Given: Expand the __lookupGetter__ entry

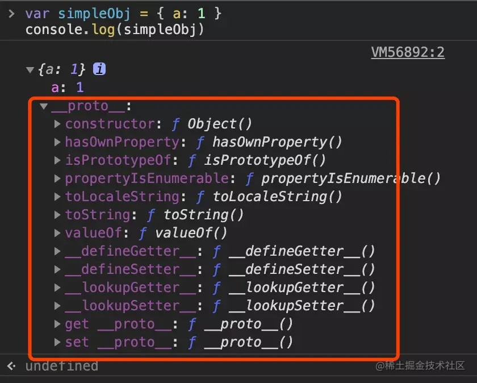Looking at the screenshot, I should 57,288.
